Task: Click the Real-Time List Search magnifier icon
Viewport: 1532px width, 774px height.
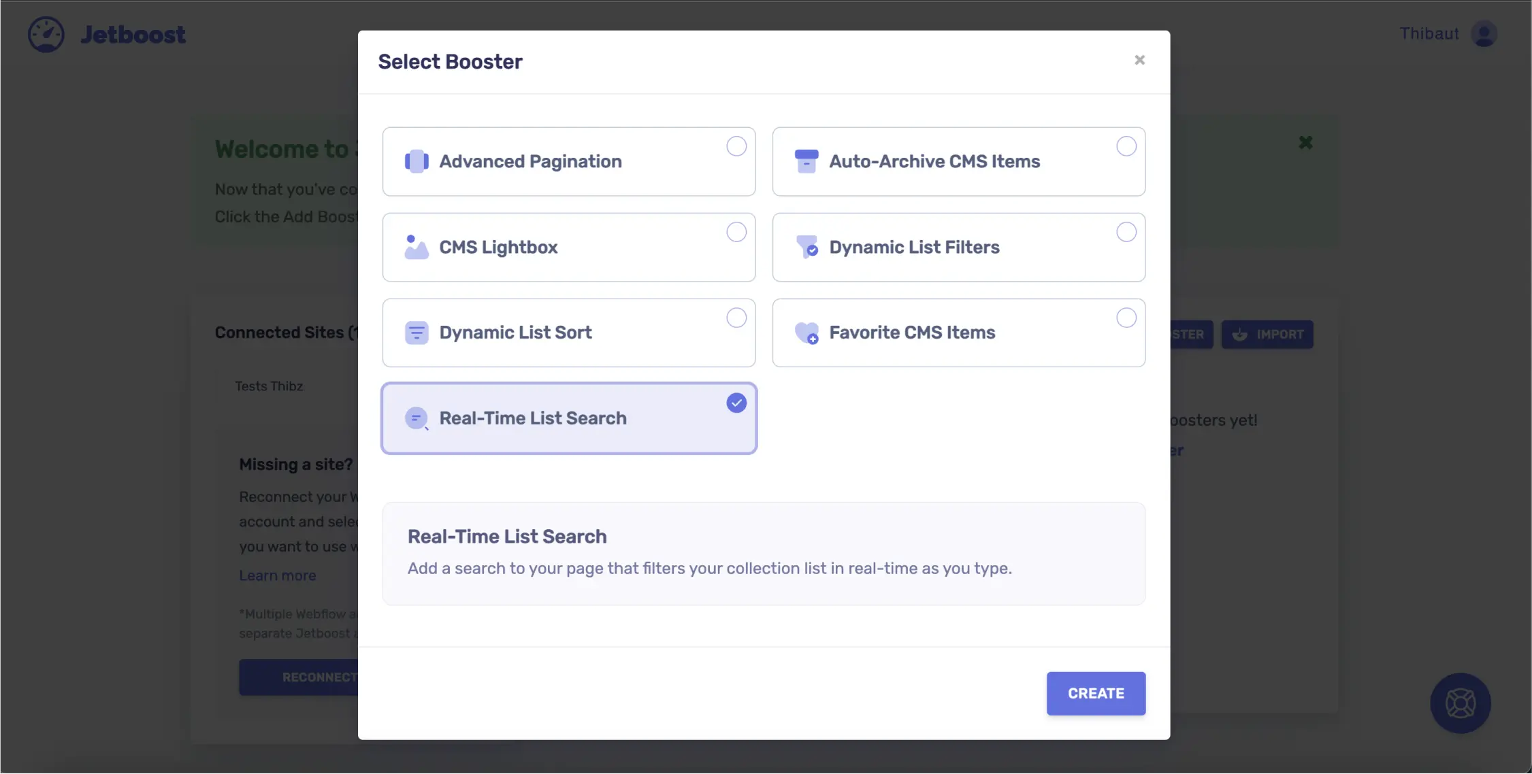Action: pyautogui.click(x=417, y=418)
